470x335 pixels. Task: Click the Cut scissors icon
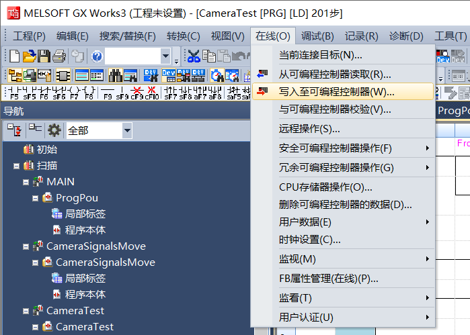click(x=194, y=56)
